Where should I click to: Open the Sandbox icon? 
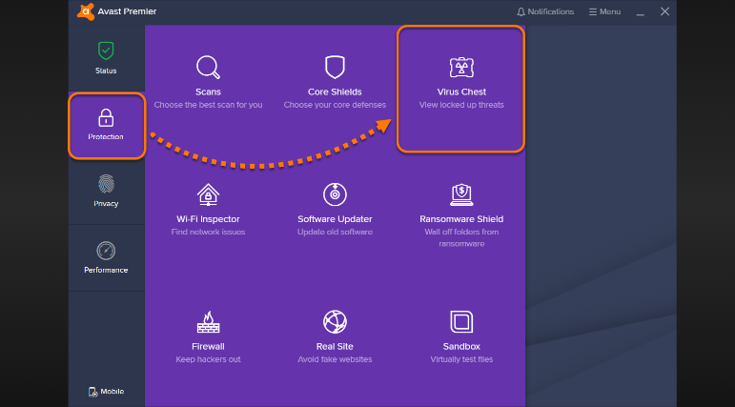(461, 321)
